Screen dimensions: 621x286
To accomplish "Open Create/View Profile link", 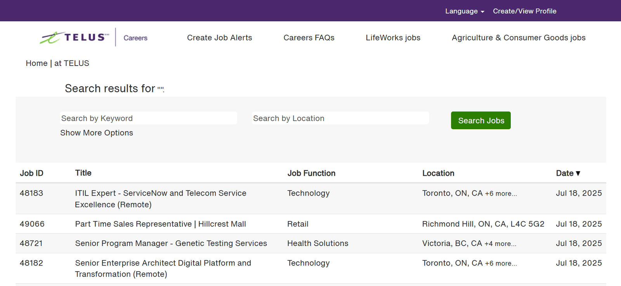I will 524,11.
